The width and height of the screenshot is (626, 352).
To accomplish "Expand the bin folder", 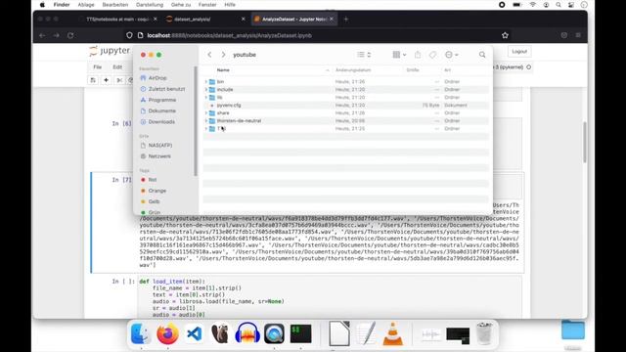I will pyautogui.click(x=206, y=82).
